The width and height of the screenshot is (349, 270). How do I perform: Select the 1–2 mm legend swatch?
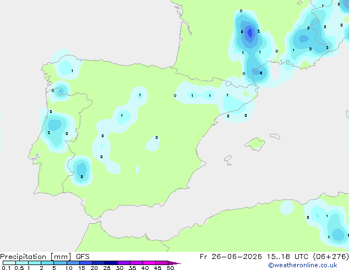pyautogui.click(x=35, y=263)
